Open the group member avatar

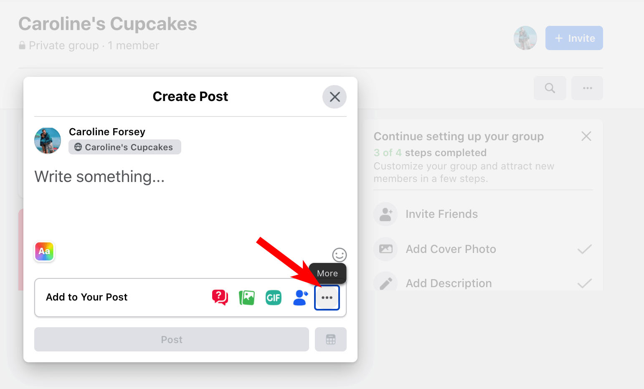525,38
